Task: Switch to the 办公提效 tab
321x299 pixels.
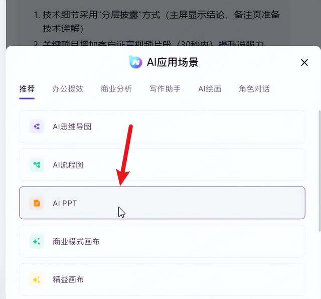Action: pos(68,89)
